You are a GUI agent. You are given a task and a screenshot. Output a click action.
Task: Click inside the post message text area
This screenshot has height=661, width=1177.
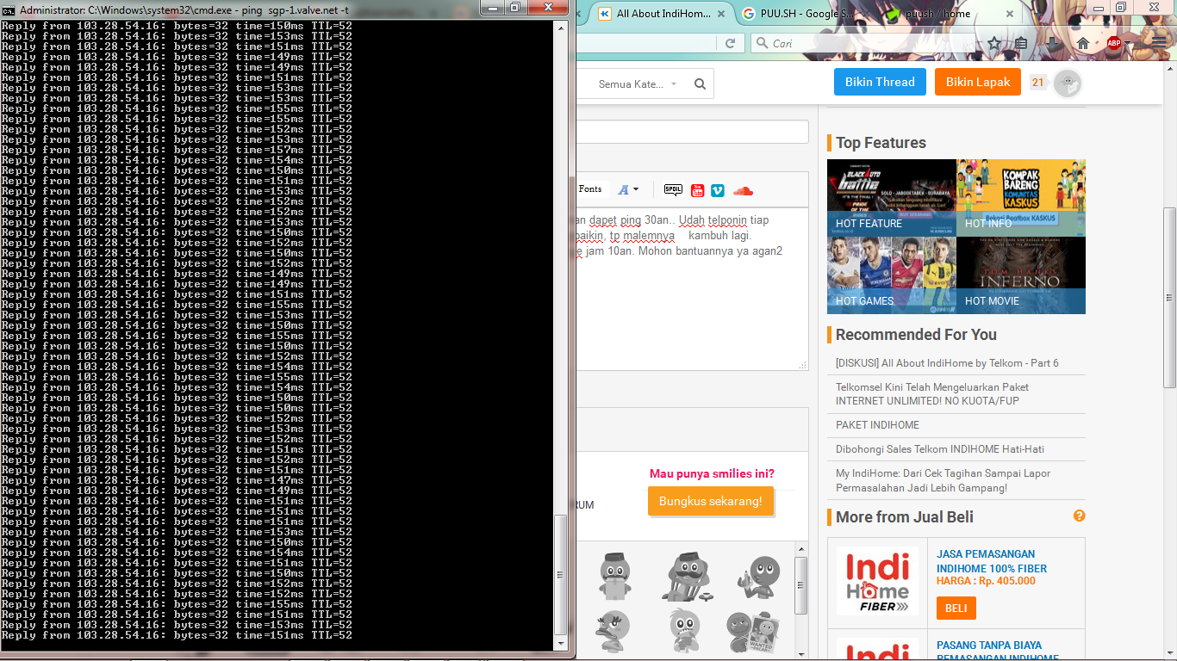coord(692,288)
